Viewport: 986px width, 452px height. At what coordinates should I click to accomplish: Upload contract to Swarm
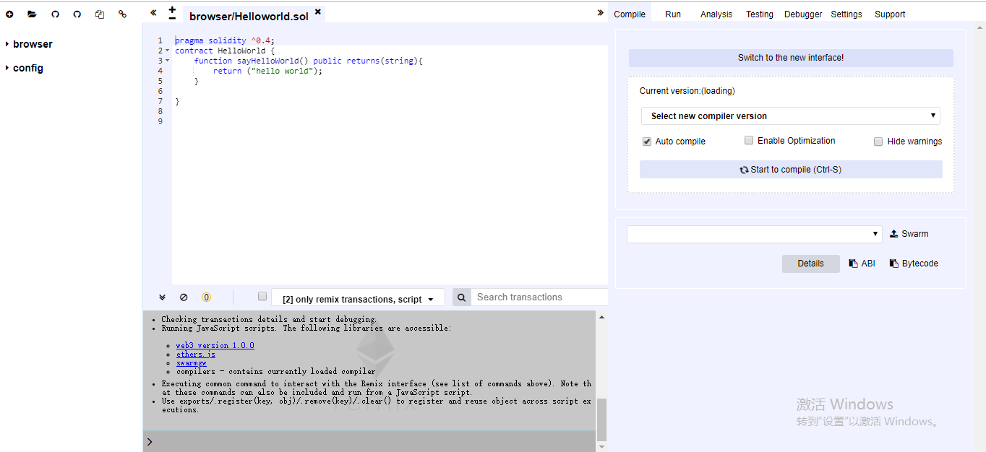(909, 233)
